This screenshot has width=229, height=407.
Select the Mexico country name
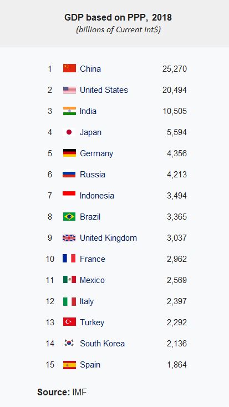[93, 280]
